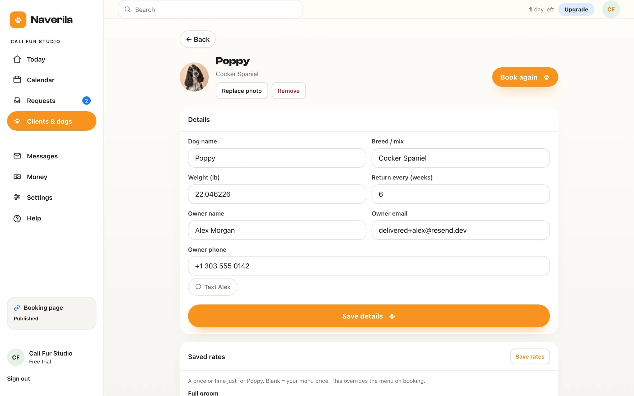Select the Clients & dogs menu item
The width and height of the screenshot is (634, 396).
point(52,121)
